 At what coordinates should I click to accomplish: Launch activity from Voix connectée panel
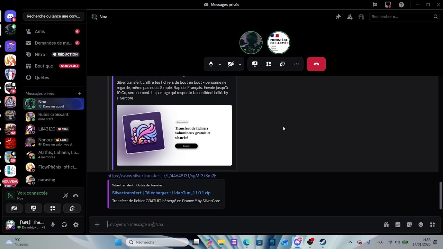coord(53,208)
